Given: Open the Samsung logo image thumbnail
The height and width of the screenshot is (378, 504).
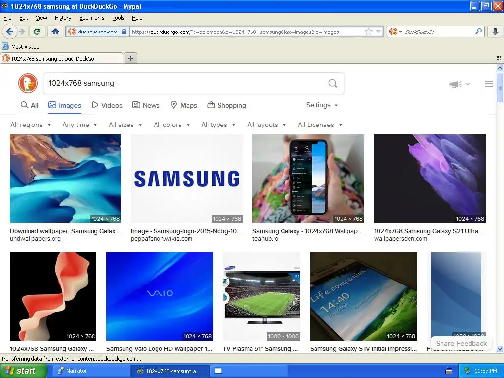Looking at the screenshot, I should [187, 178].
